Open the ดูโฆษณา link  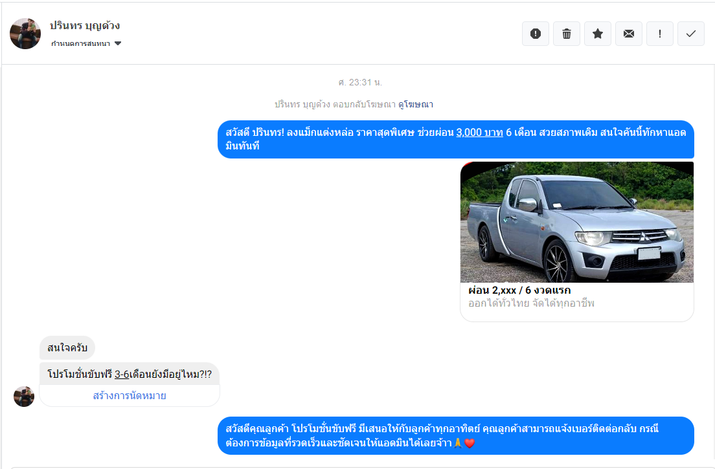click(x=415, y=104)
